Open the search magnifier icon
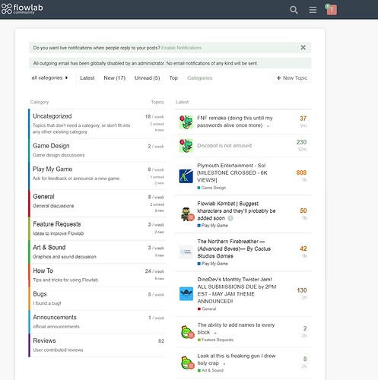 click(294, 10)
